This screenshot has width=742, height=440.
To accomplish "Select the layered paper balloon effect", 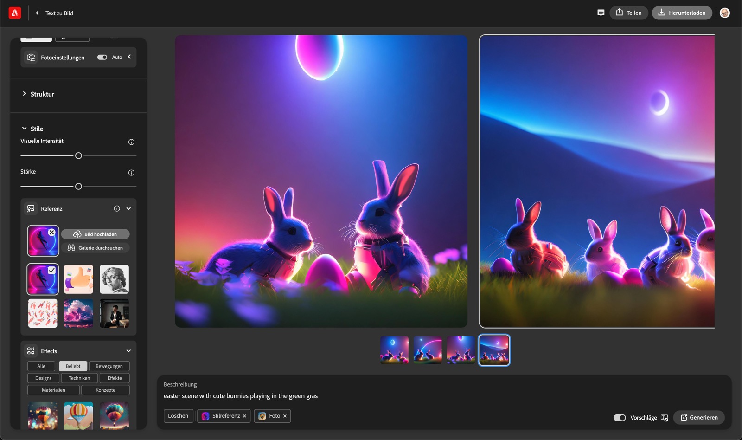I will (x=78, y=415).
